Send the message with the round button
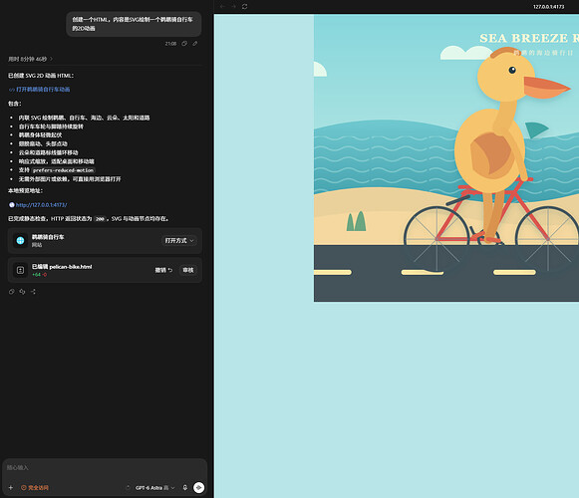579x498 pixels. [x=198, y=488]
